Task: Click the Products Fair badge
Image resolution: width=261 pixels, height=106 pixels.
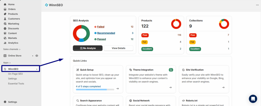Action: pos(145,42)
